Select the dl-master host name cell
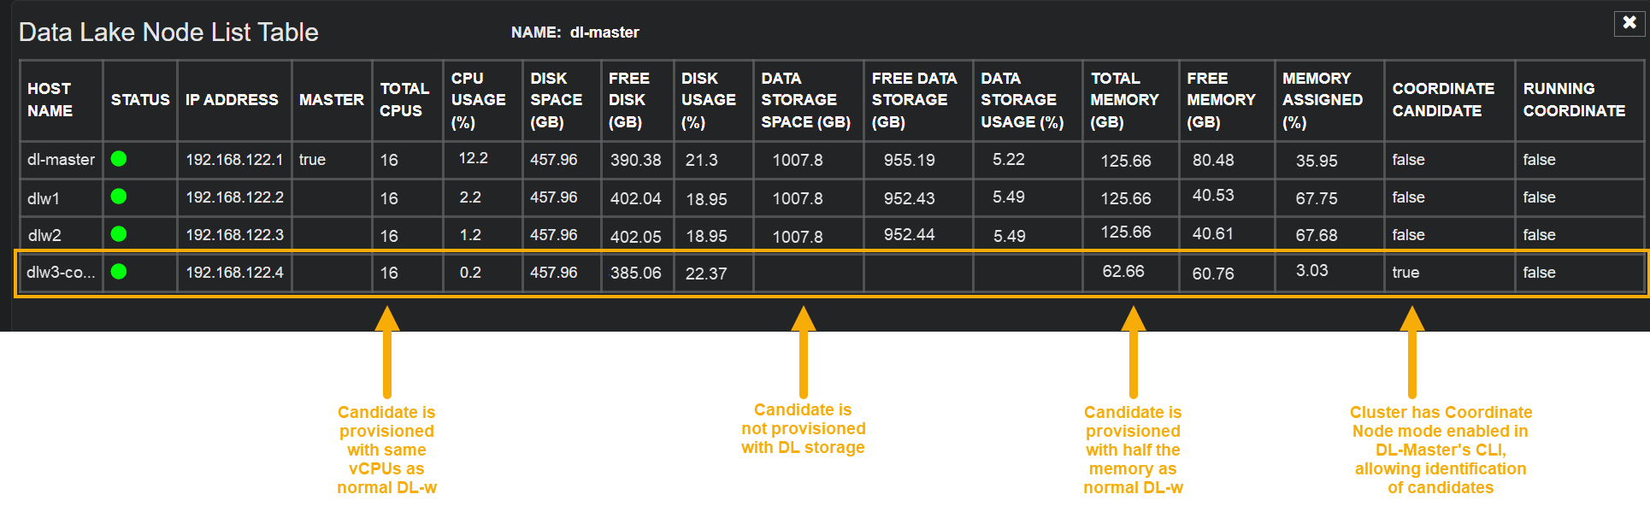The height and width of the screenshot is (506, 1650). 61,160
